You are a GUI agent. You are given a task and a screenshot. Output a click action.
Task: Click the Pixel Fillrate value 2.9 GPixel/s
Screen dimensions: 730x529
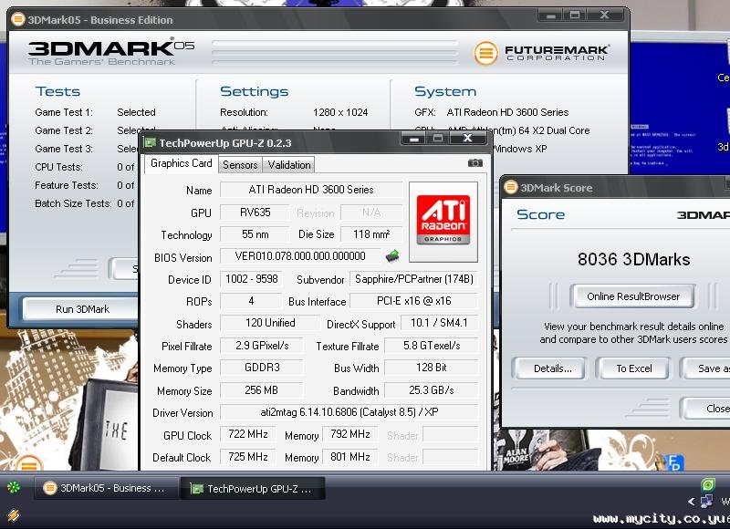pos(262,346)
